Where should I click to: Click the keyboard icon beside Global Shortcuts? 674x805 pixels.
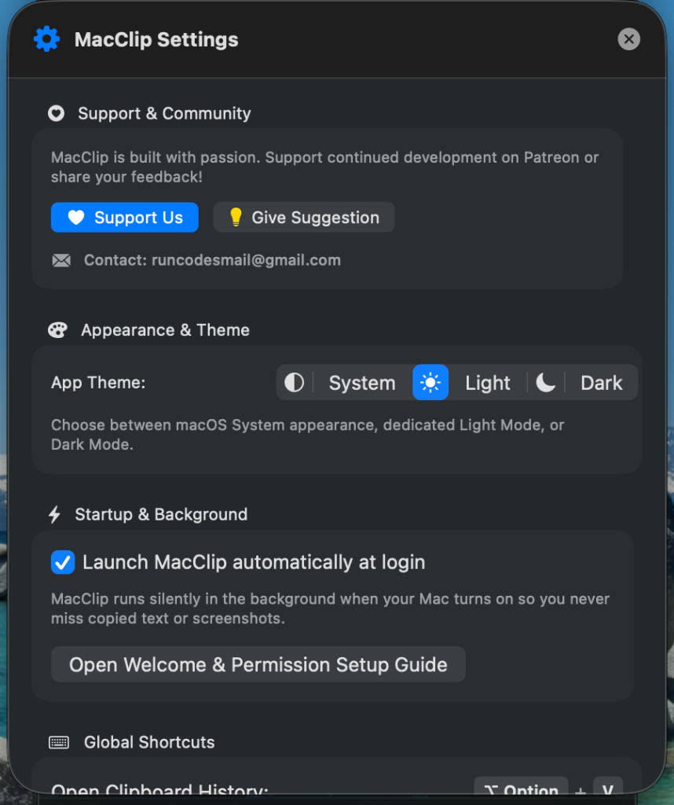[x=59, y=742]
